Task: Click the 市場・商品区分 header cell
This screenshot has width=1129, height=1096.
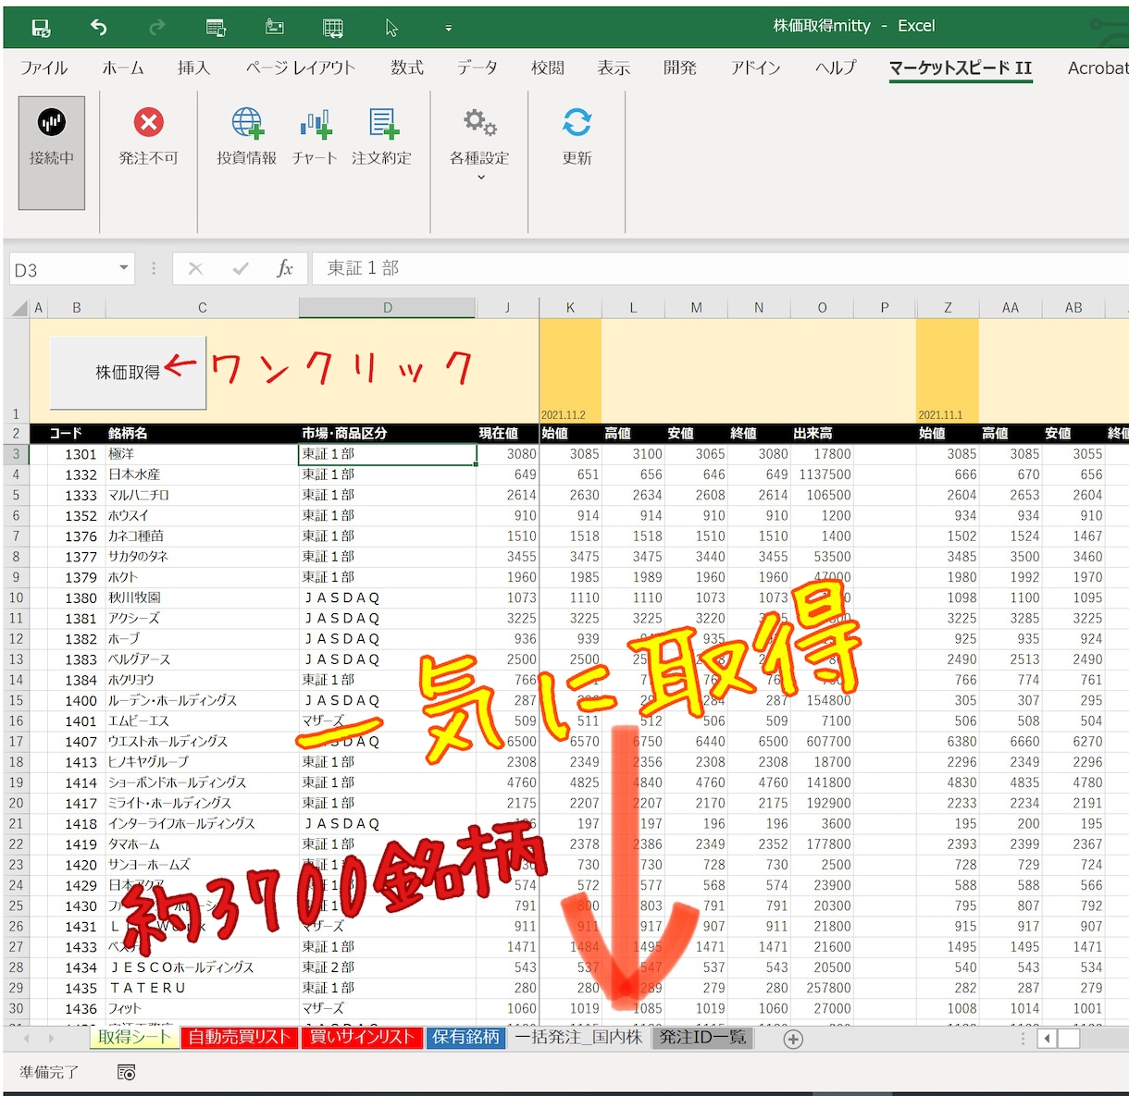Action: click(387, 434)
